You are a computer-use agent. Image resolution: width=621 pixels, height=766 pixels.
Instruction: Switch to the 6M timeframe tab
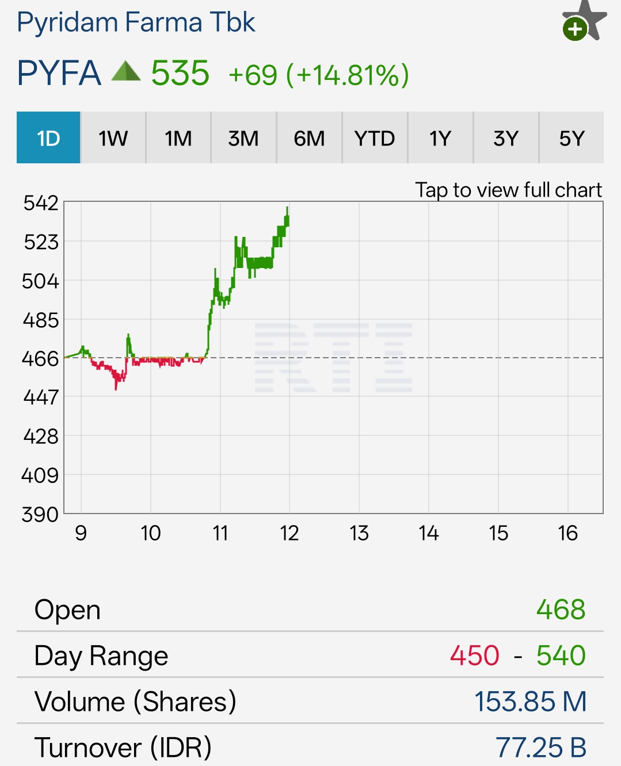pyautogui.click(x=309, y=138)
